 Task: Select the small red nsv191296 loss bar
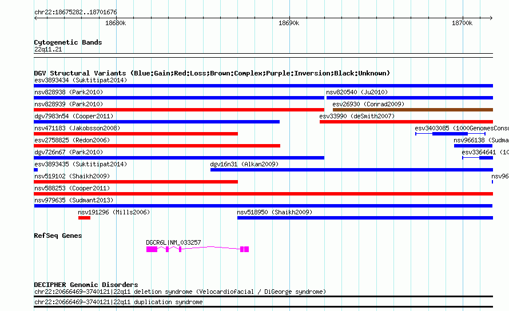click(84, 218)
